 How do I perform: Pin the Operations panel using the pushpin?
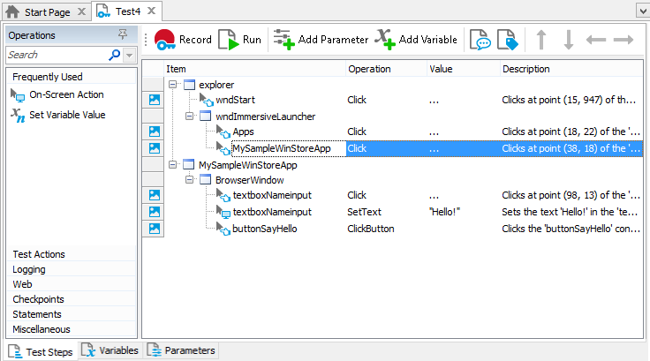[x=122, y=35]
